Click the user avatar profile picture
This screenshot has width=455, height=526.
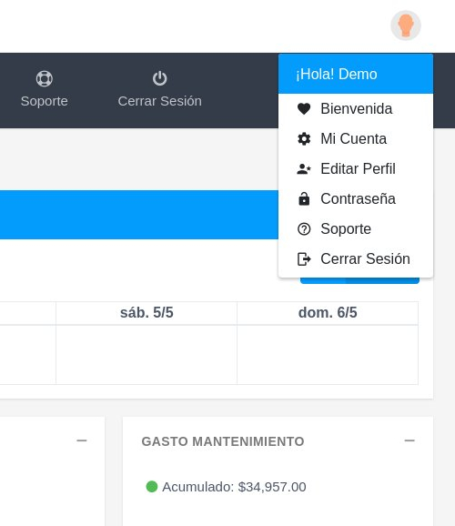click(406, 25)
